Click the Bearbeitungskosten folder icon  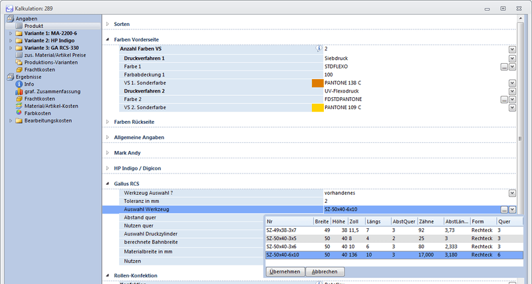click(x=19, y=120)
